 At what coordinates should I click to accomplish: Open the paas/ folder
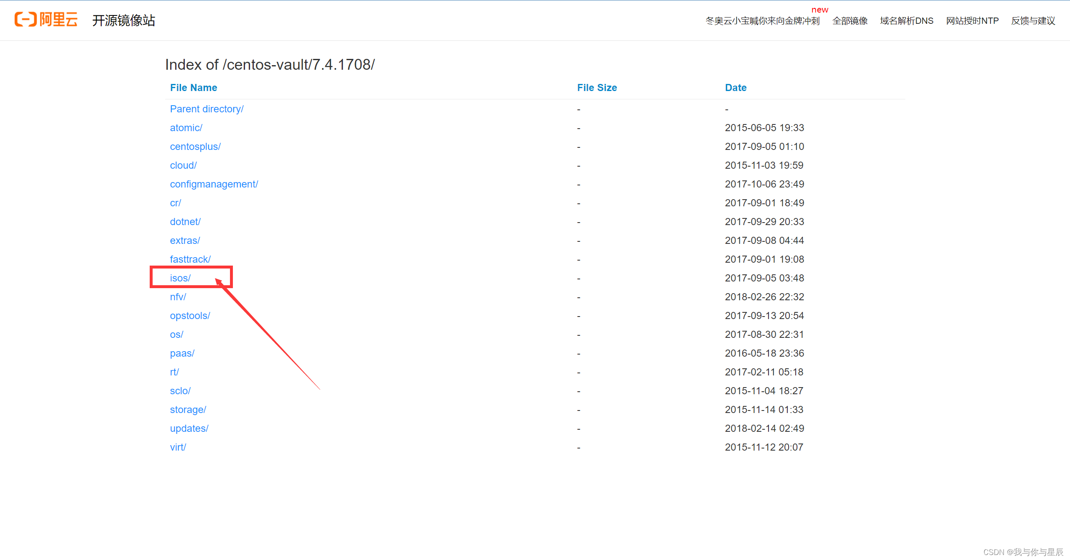click(182, 353)
